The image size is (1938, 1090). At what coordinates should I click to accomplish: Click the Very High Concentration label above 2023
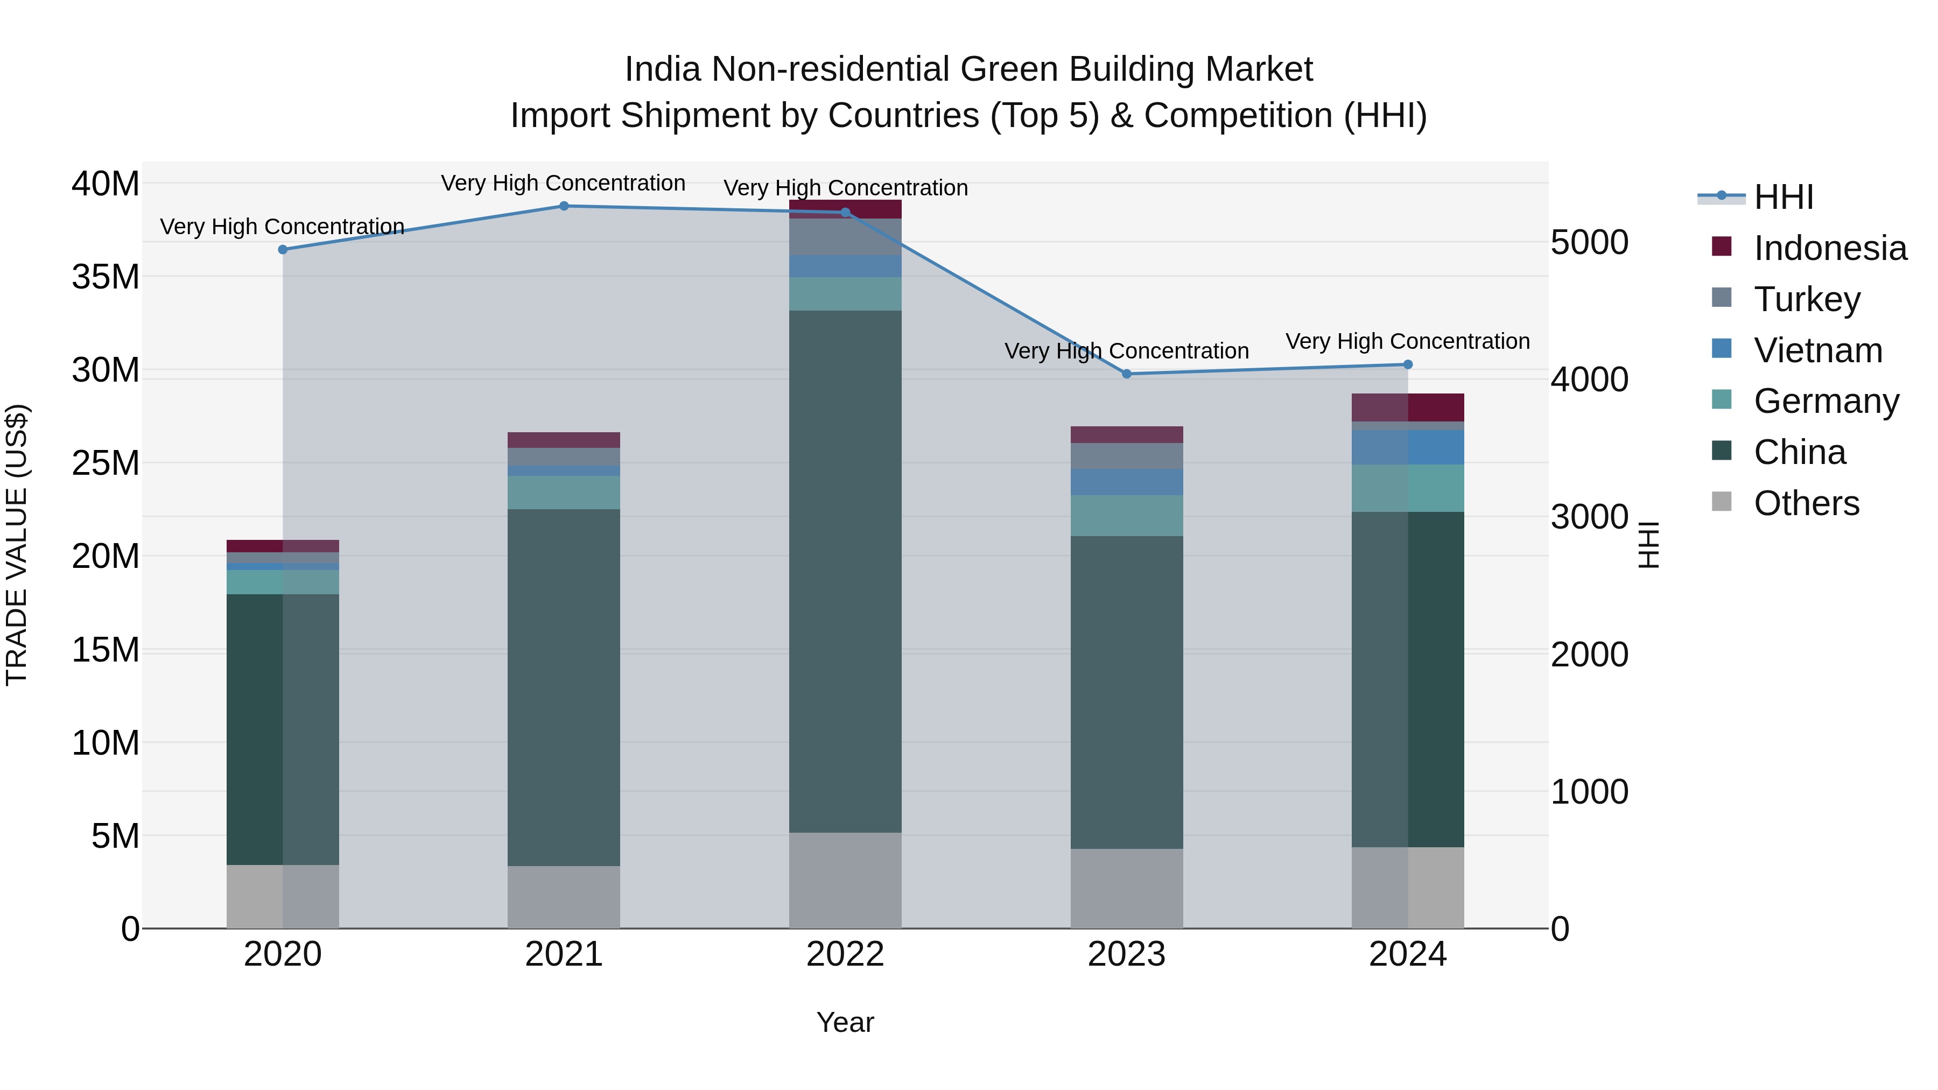click(x=1126, y=350)
